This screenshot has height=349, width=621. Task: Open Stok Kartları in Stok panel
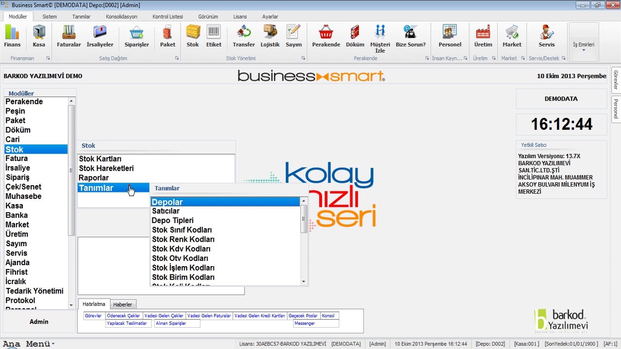click(156, 159)
